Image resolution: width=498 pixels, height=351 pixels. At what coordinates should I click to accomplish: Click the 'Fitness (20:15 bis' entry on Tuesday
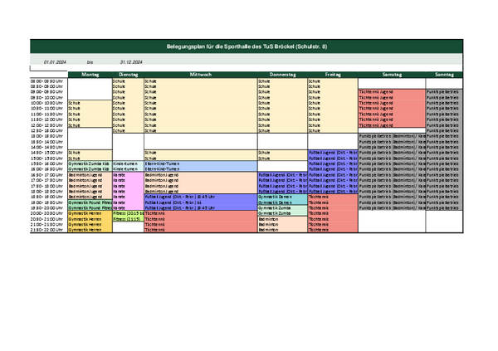[129, 213]
